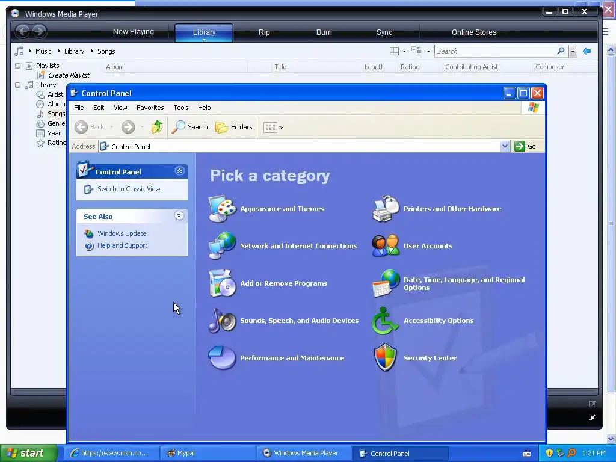Open Appearance and Themes category icon
The width and height of the screenshot is (616, 462).
tap(222, 209)
